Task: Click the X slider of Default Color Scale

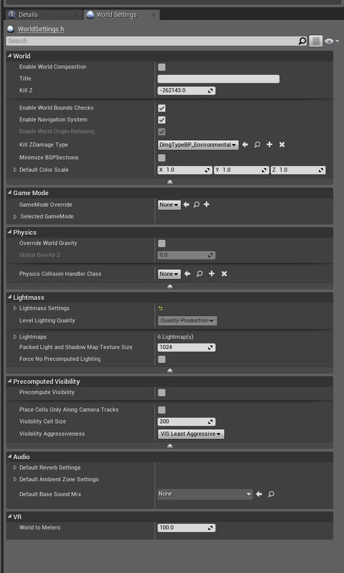Action: [x=183, y=169]
